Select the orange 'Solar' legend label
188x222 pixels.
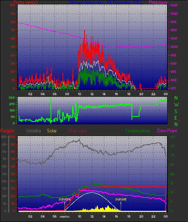(52, 131)
